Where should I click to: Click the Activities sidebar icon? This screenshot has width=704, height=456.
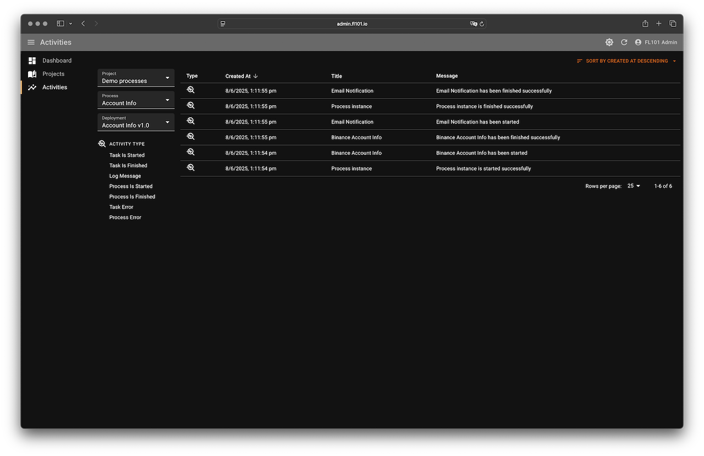click(x=32, y=87)
